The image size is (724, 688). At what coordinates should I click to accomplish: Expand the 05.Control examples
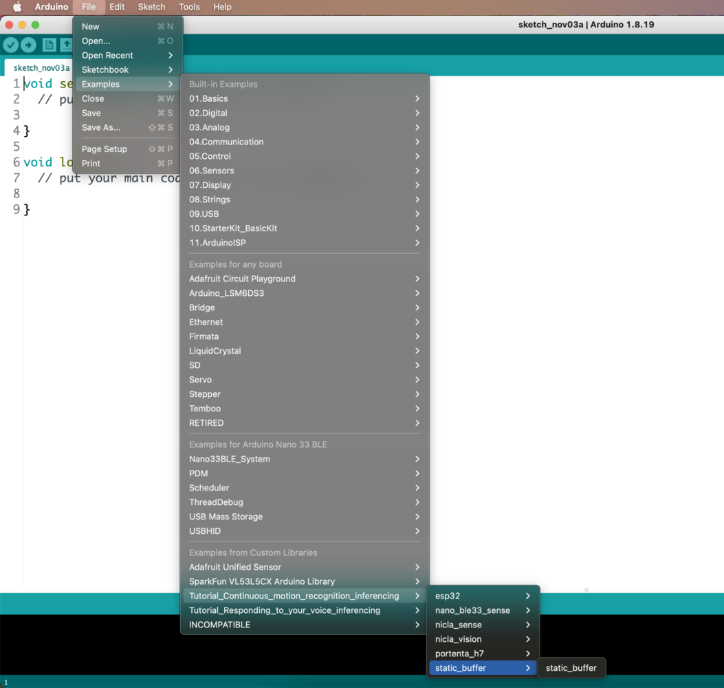305,156
